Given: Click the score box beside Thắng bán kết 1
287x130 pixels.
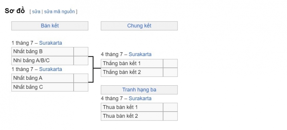Looking at the screenshot, I should click(170, 63).
